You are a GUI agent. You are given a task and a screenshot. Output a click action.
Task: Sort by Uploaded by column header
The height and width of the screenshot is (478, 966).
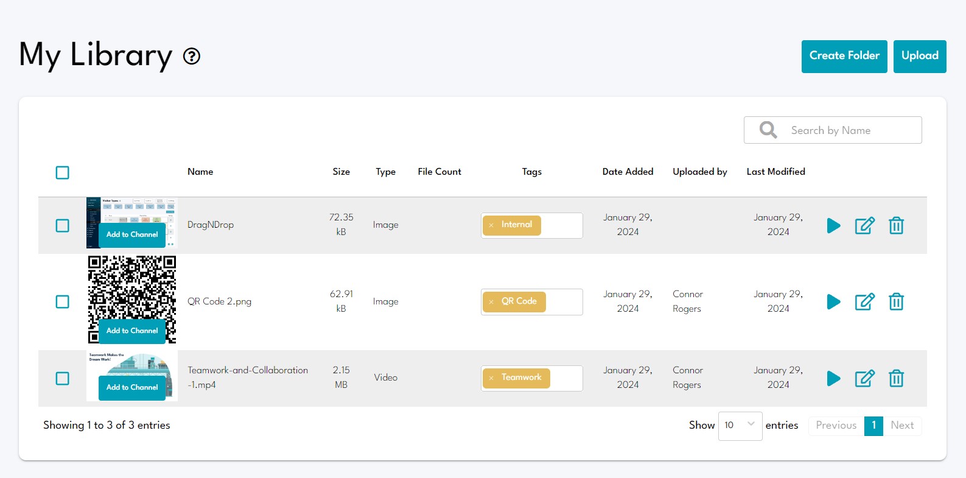[700, 172]
